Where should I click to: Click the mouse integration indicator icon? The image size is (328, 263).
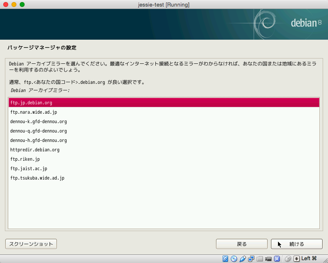click(x=288, y=259)
